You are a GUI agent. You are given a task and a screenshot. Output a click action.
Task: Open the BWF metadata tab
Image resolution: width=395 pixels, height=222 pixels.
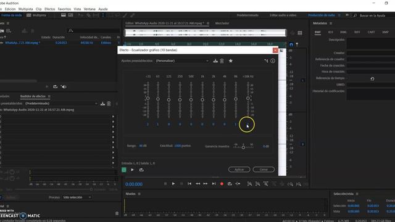317,32
